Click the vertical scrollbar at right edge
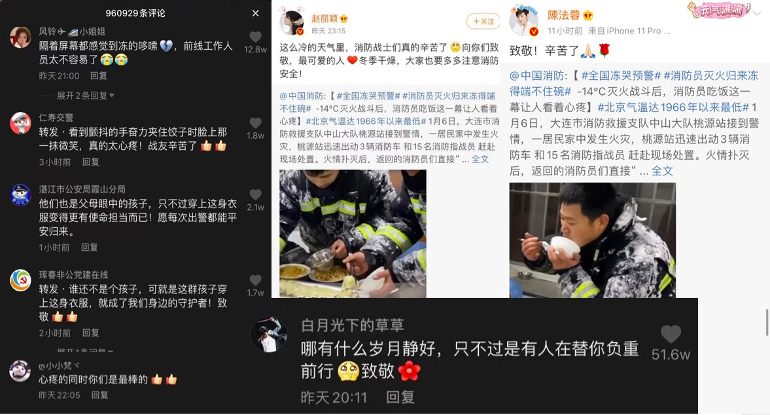Image resolution: width=770 pixels, height=415 pixels. (x=767, y=323)
